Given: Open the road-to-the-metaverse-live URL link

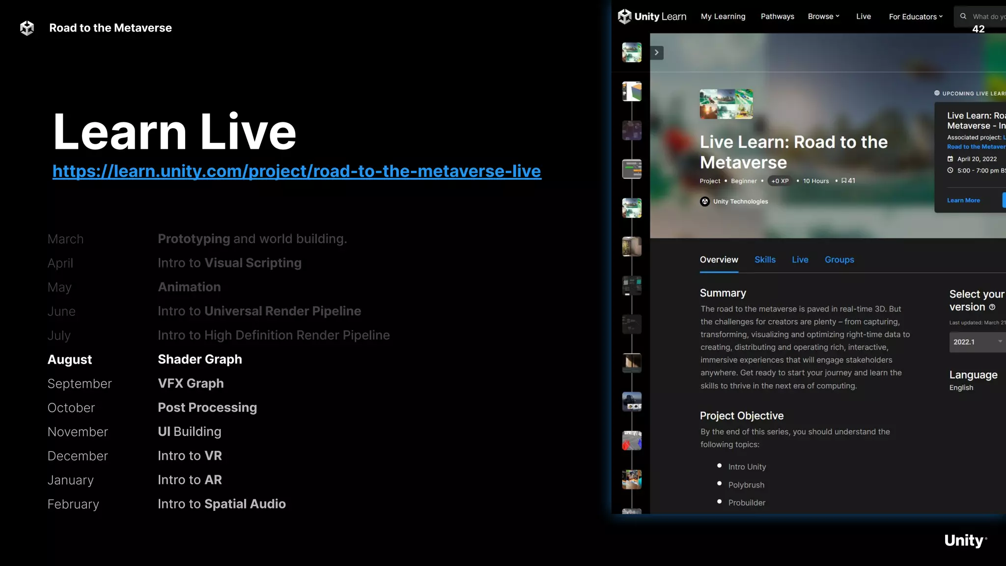Looking at the screenshot, I should 297,171.
